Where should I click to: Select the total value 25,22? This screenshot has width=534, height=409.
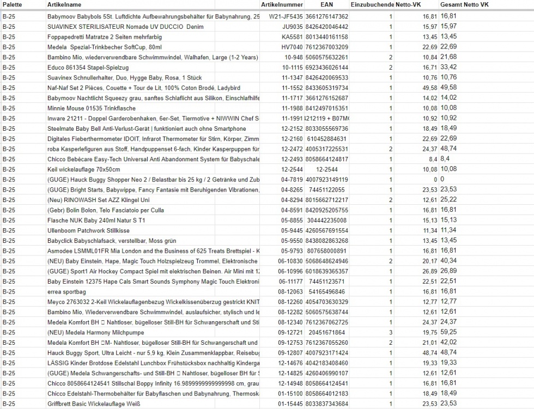click(448, 200)
